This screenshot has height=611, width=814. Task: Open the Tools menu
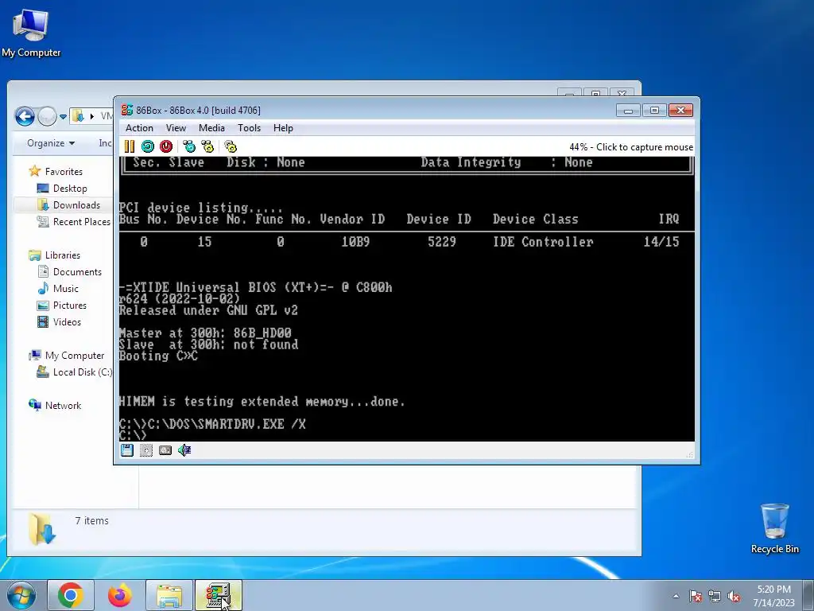coord(249,128)
